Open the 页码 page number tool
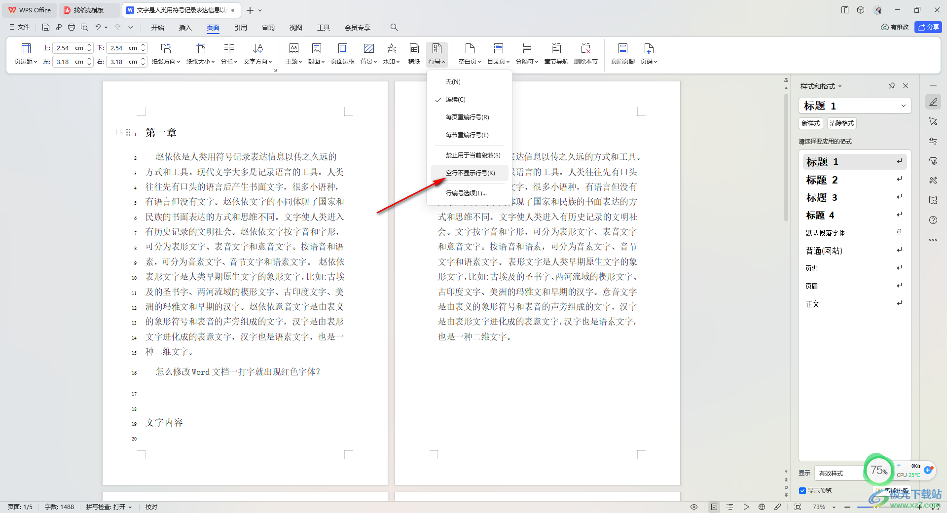 (649, 54)
